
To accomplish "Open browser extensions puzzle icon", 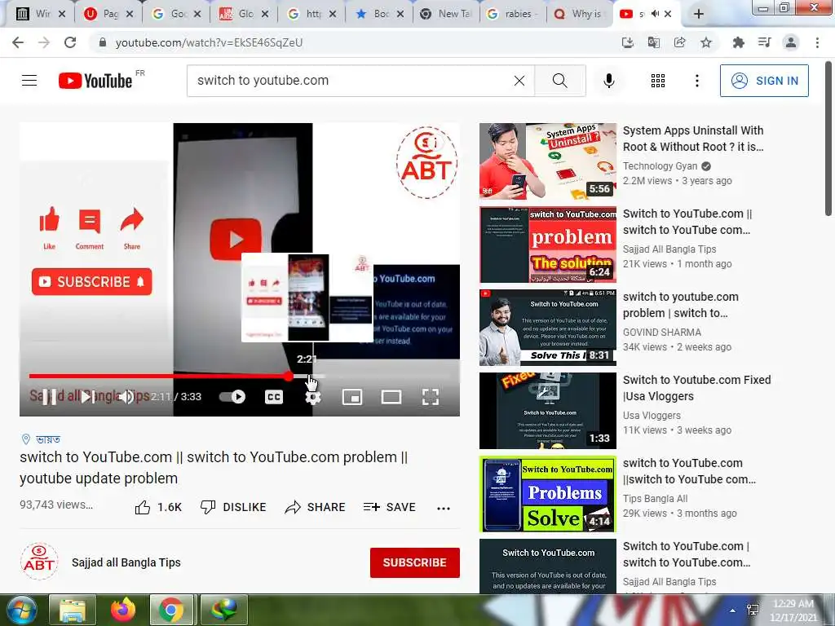I will tap(738, 42).
